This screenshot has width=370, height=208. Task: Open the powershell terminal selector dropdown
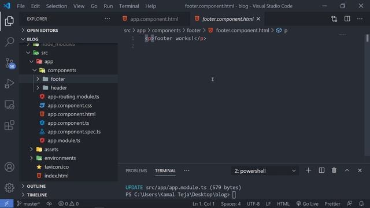265,171
